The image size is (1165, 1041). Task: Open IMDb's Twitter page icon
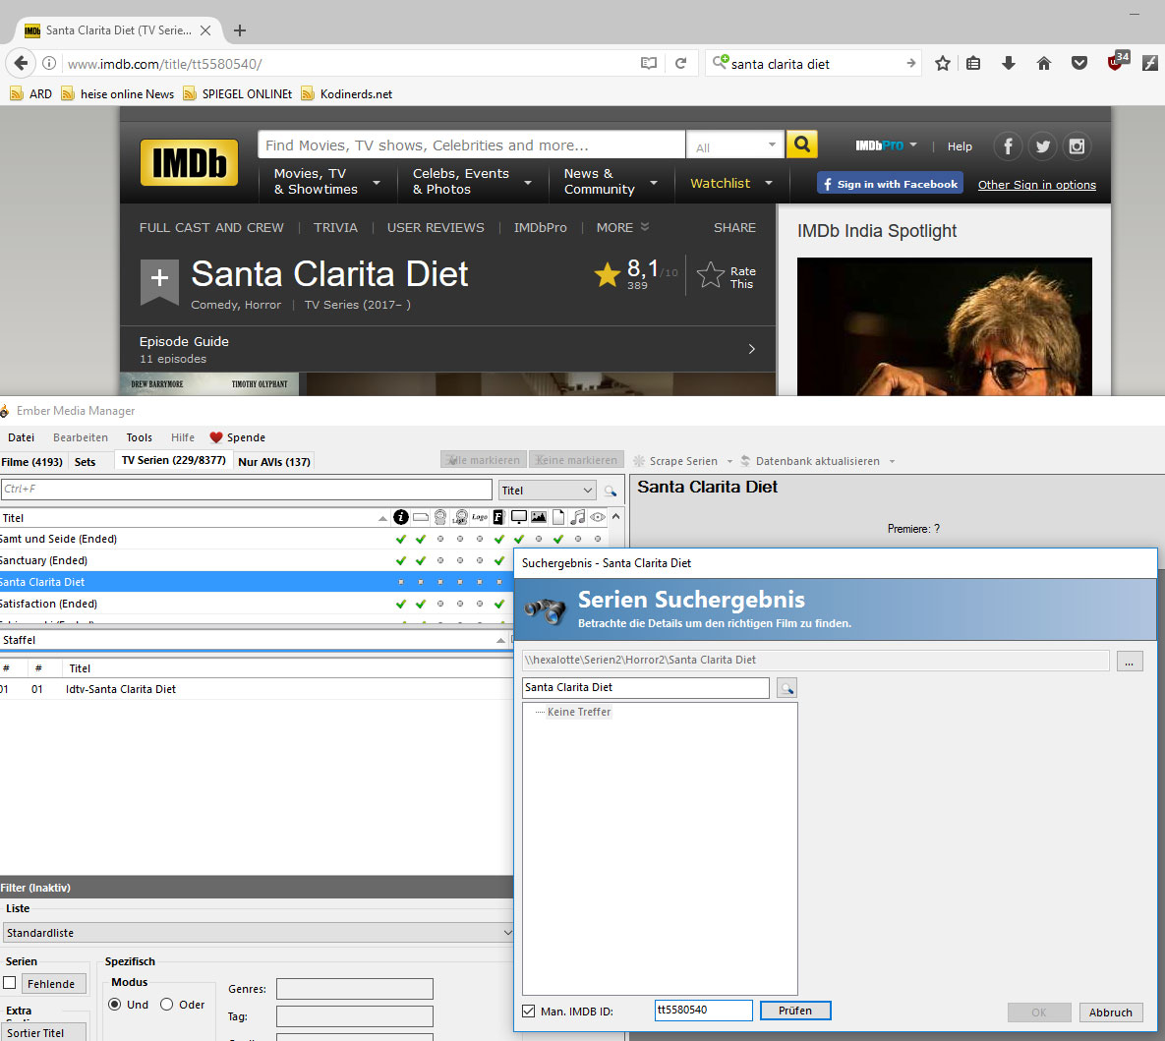tap(1042, 146)
